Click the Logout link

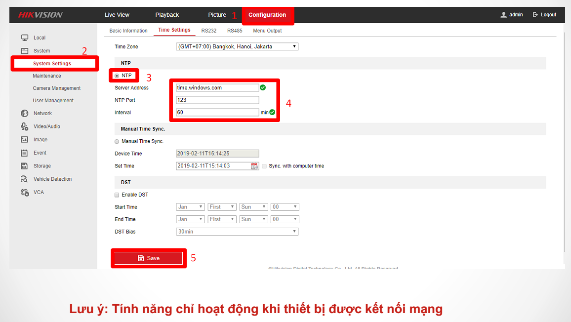click(548, 15)
